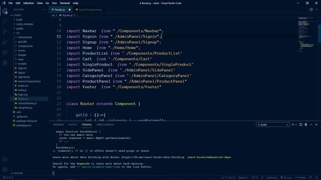Image resolution: width=321 pixels, height=180 pixels.
Task: Open Explorer panel more actions ellipsis
Action: tap(44, 9)
